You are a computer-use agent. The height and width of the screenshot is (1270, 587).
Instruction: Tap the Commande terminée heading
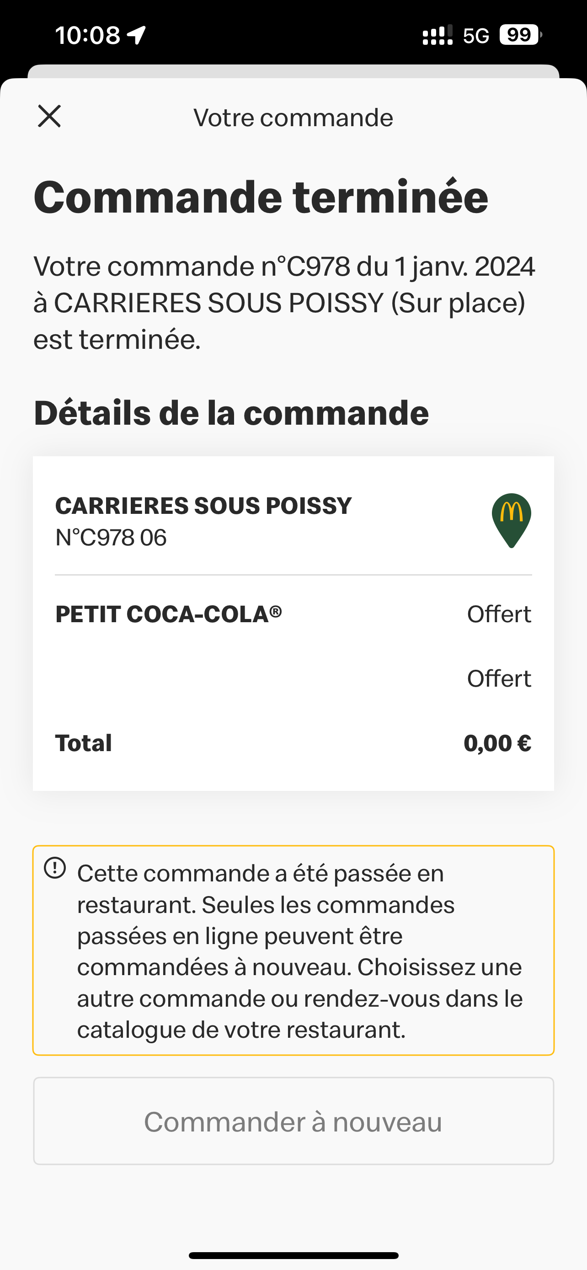tap(261, 197)
